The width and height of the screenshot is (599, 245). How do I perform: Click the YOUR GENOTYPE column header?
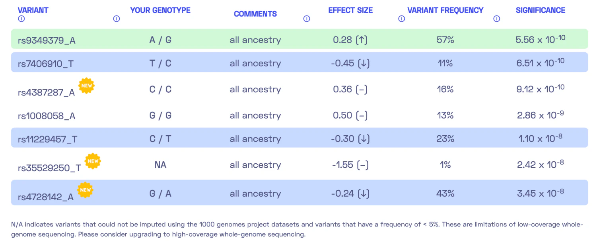[x=160, y=10]
